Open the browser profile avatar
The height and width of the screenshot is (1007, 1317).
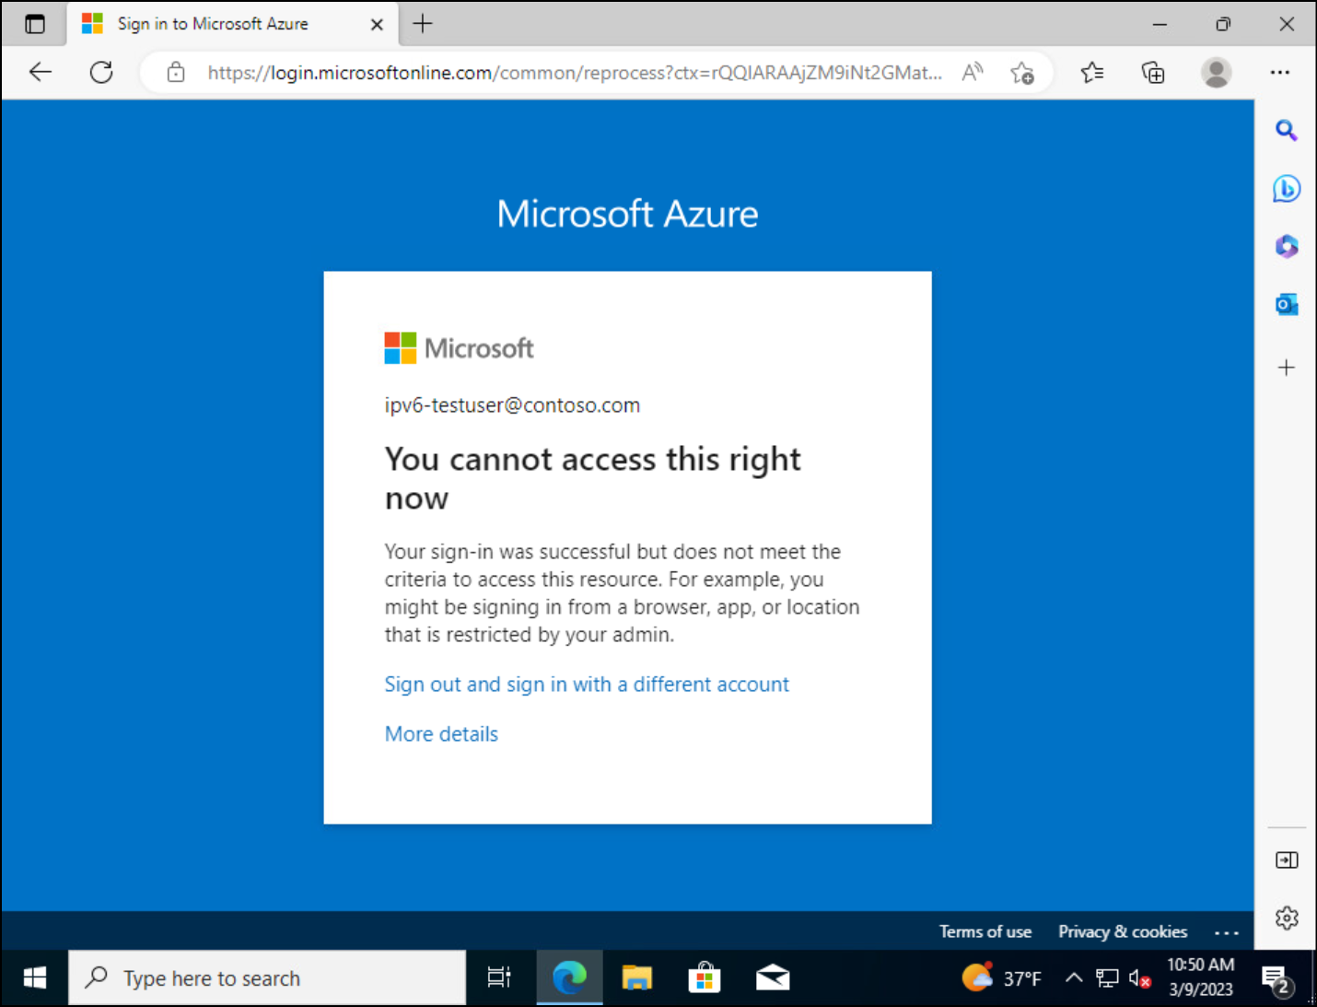tap(1217, 72)
